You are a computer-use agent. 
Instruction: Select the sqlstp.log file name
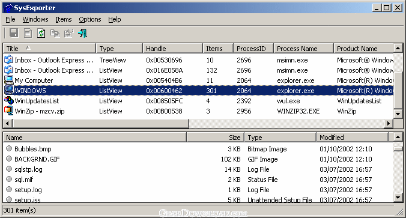coord(28,169)
